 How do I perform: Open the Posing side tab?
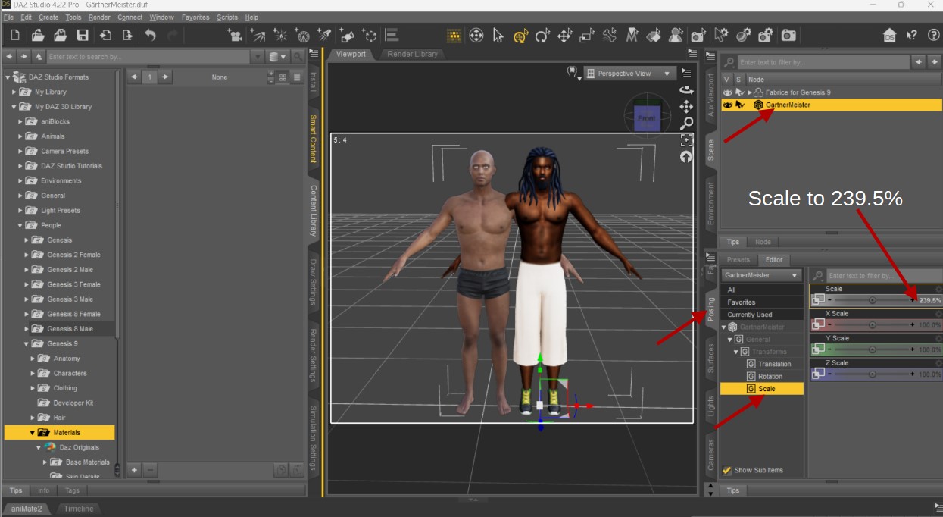click(710, 309)
